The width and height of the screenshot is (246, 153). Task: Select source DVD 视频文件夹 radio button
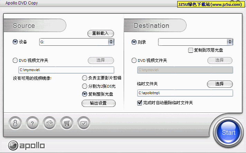click(15, 61)
